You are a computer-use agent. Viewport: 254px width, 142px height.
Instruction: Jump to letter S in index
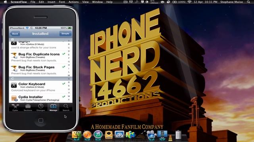tap(69, 86)
